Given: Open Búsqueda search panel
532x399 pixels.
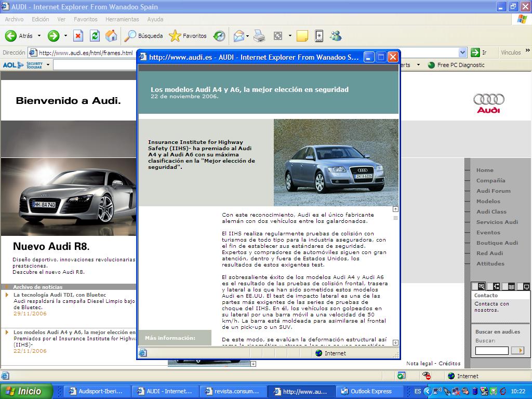Looking at the screenshot, I should point(143,36).
